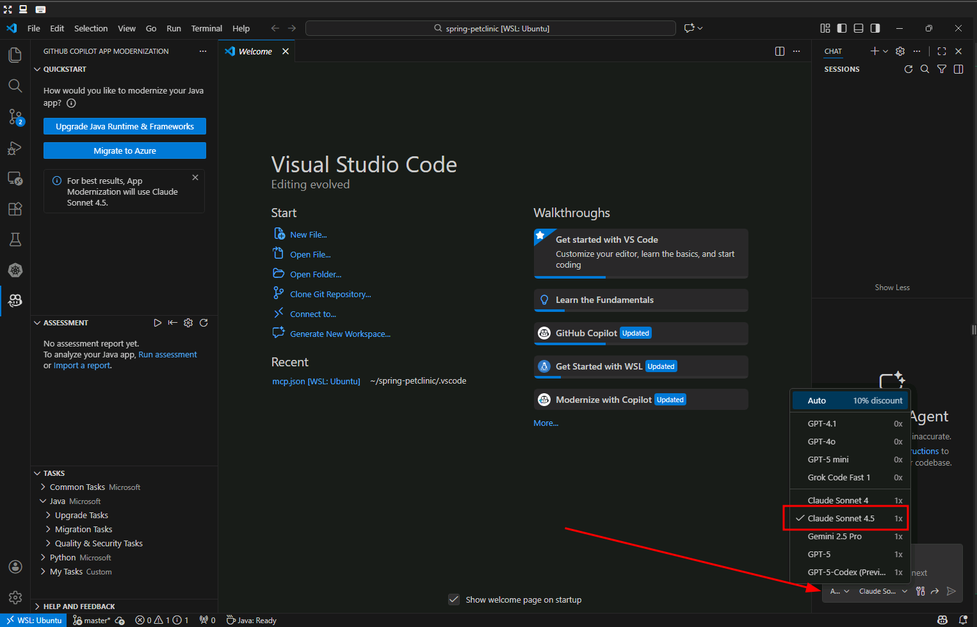The image size is (977, 627).
Task: Refresh the Sessions list
Action: (908, 69)
